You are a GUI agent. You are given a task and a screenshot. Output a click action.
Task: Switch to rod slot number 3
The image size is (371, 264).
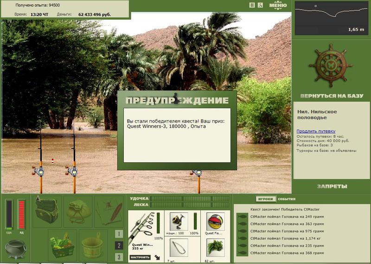[x=119, y=257]
